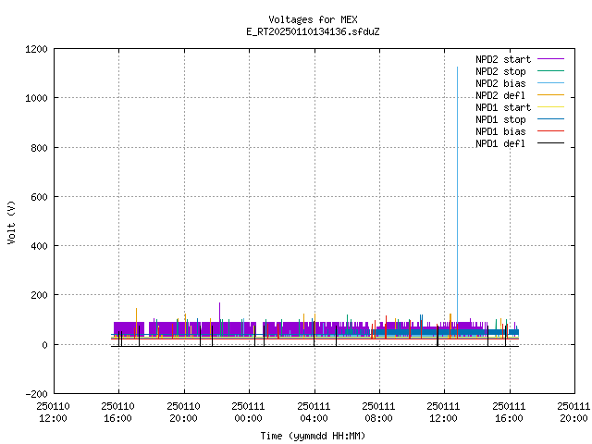Image resolution: width=592 pixels, height=444 pixels.
Task: Click the y-axis tick label 800
Action: click(x=39, y=148)
